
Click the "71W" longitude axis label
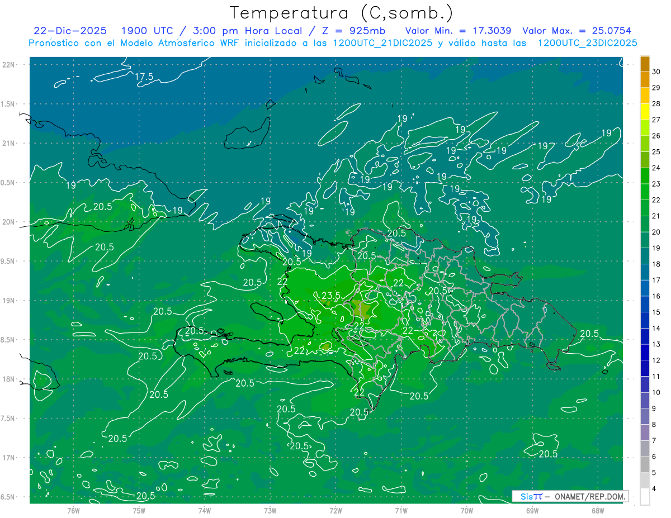click(401, 511)
